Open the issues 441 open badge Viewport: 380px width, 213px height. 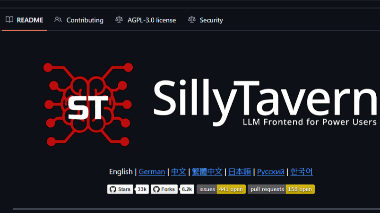tap(221, 189)
